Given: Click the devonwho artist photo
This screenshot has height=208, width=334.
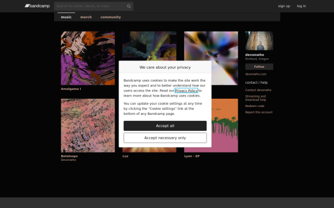Looking at the screenshot, I should pyautogui.click(x=259, y=40).
